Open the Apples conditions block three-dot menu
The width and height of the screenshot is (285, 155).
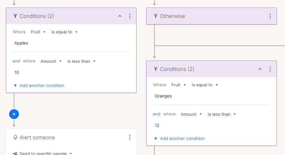[x=130, y=16]
